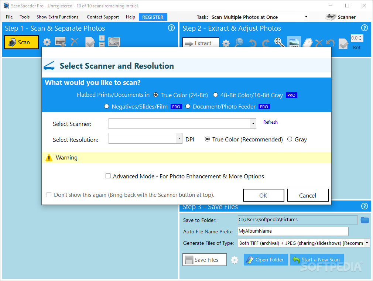Rotate photo clockwise in Step 2
Screen dimensions: 373x281
[x=266, y=43]
